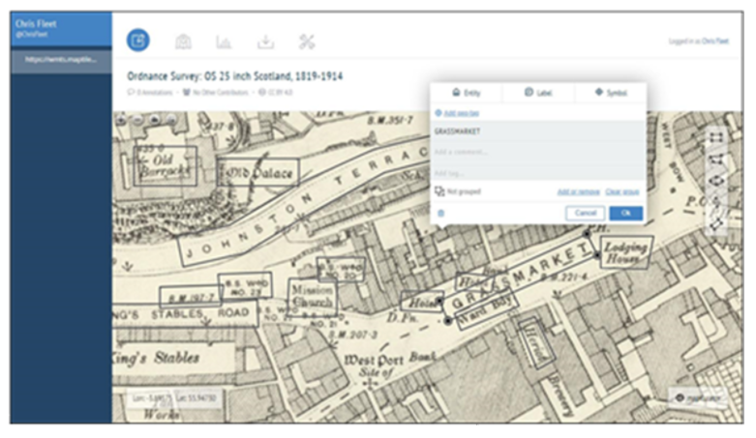Click the Not grouped icon

click(439, 191)
